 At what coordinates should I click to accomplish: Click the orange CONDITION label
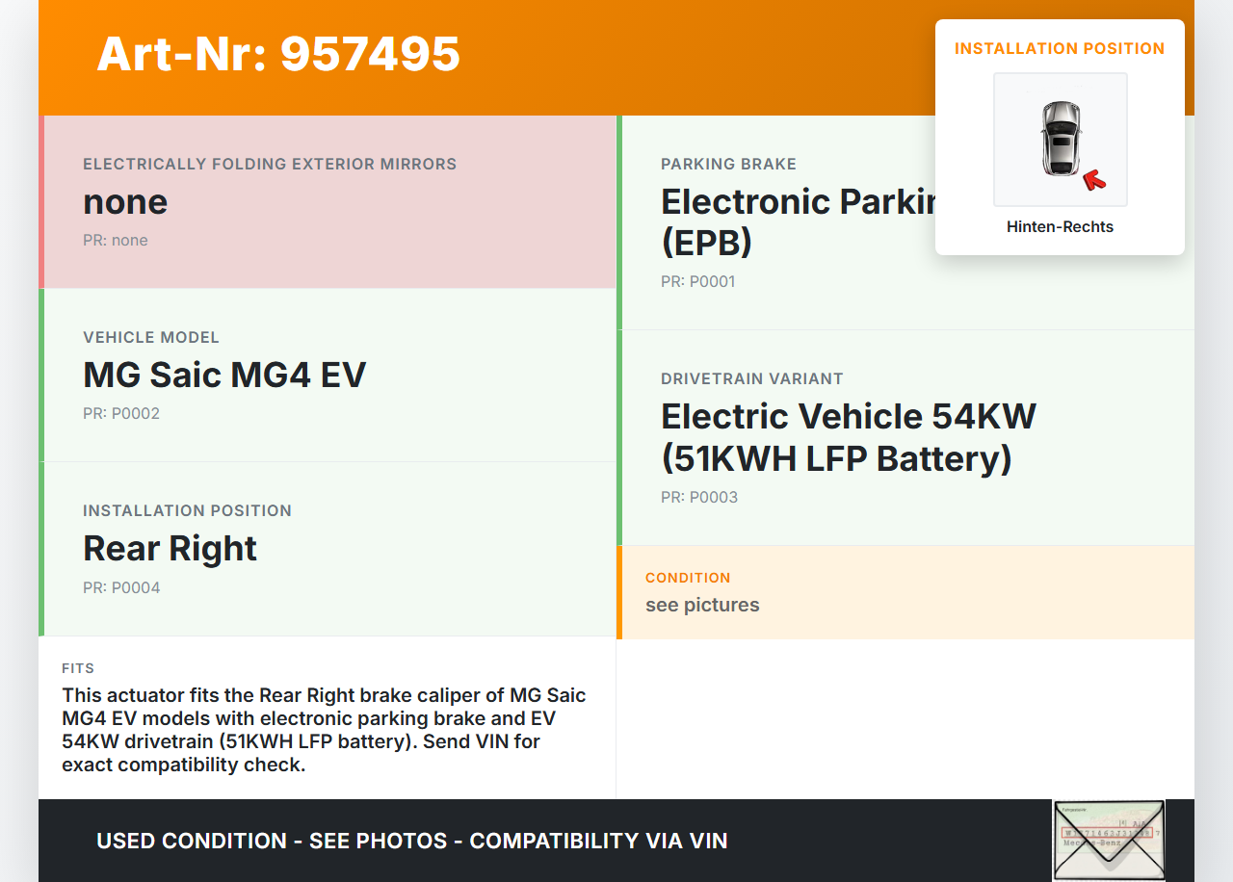point(688,578)
